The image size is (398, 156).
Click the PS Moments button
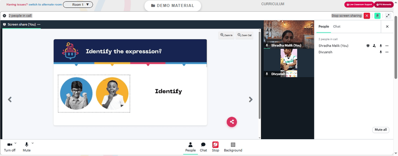point(384,4)
